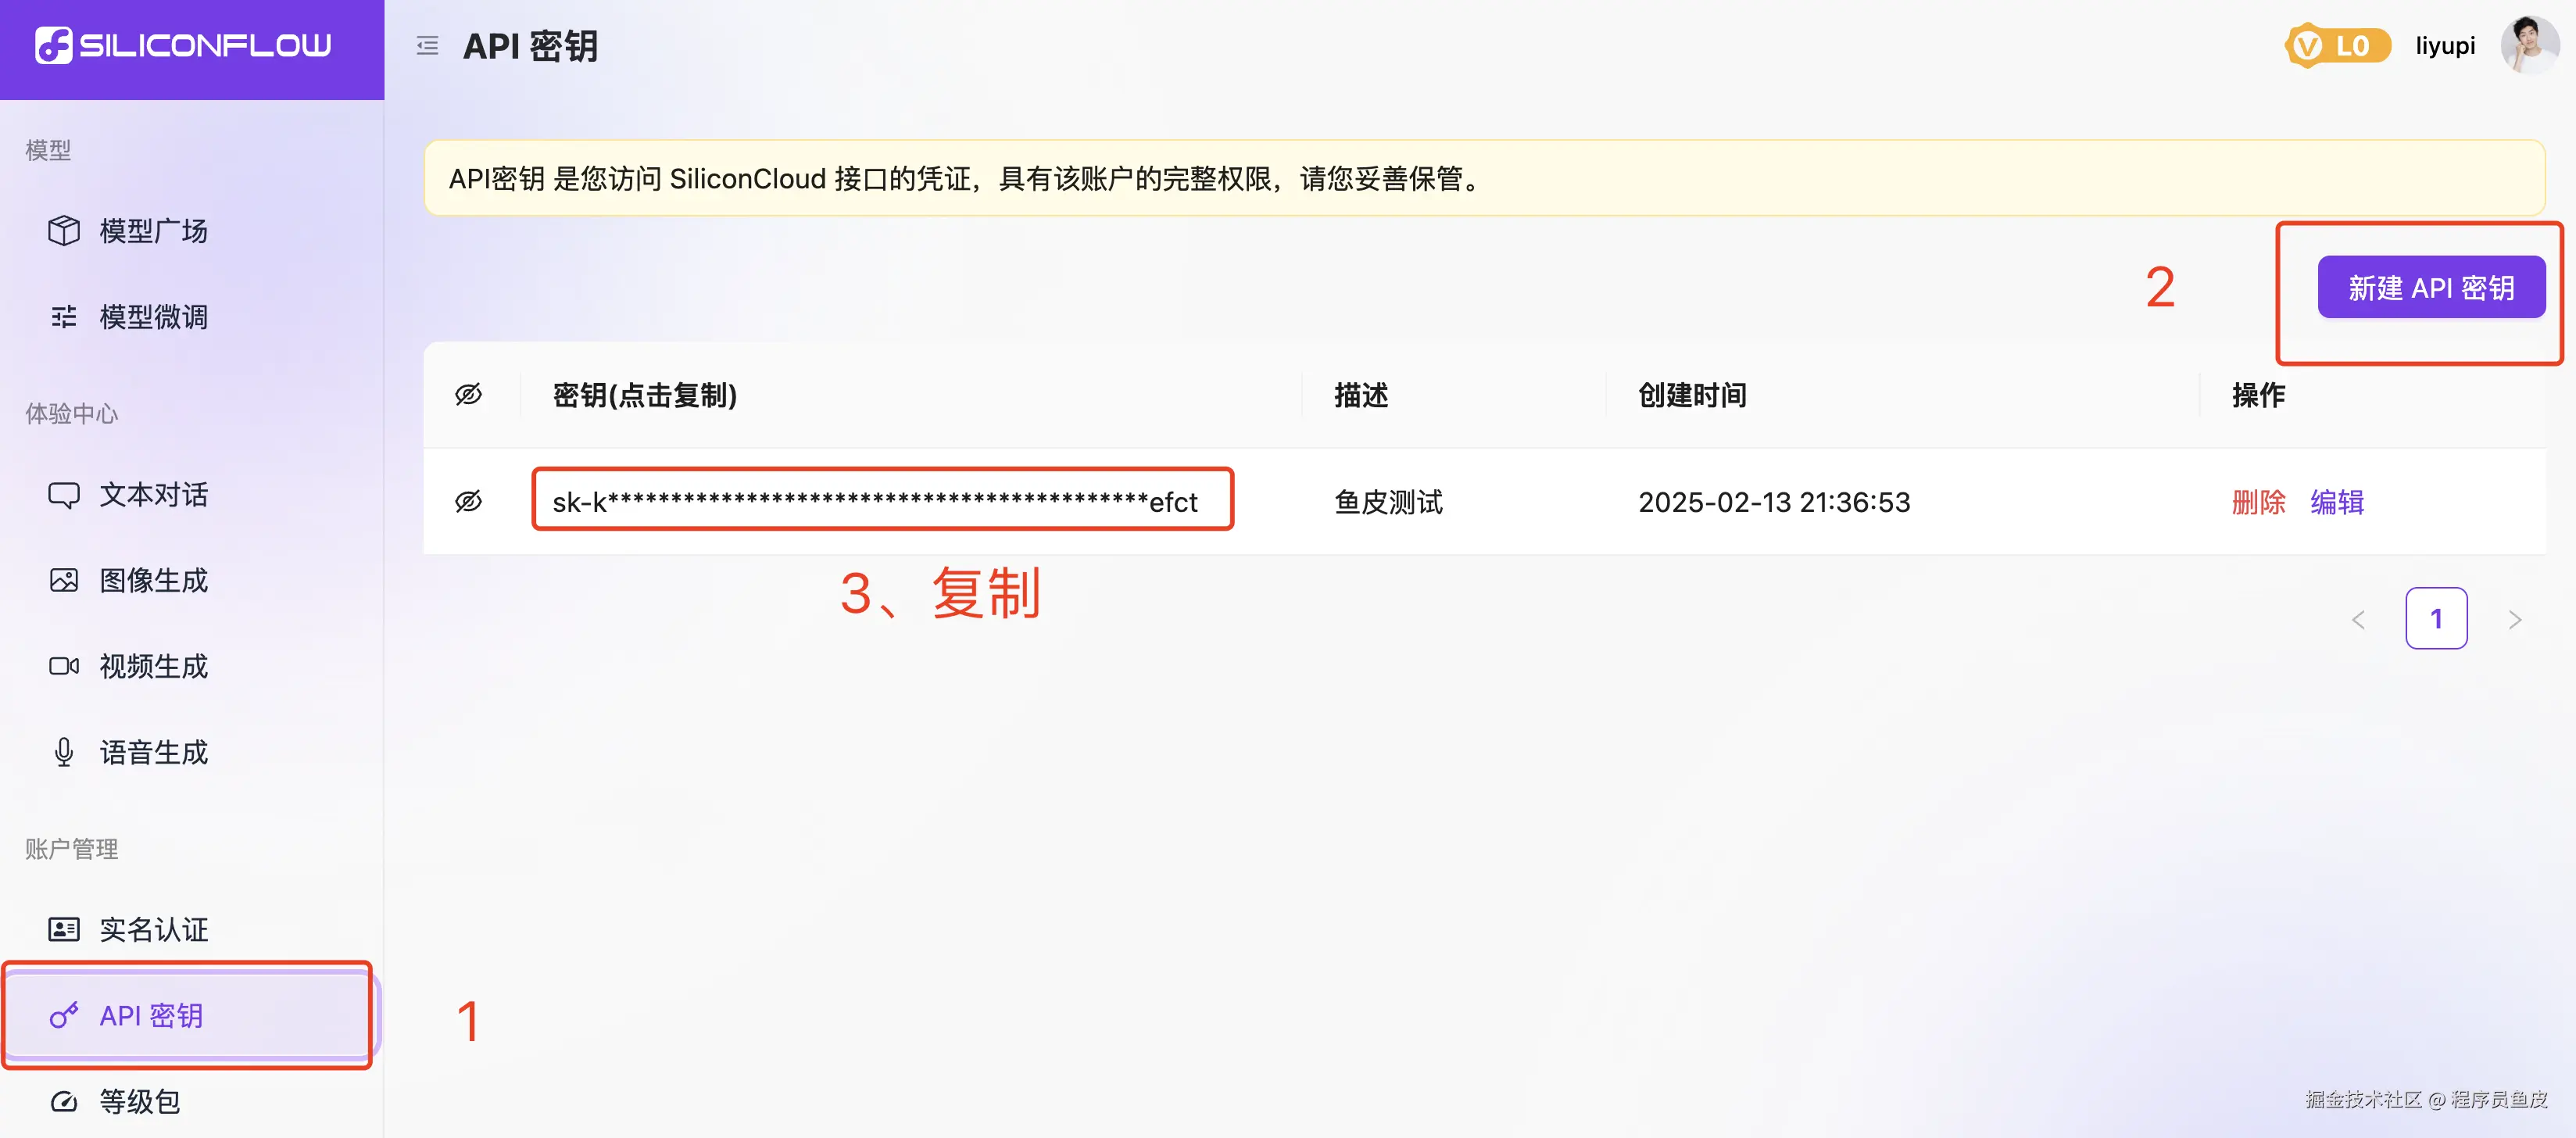Screen dimensions: 2576x1138
Task: Open 模型微调 via sliders icon
Action: pos(64,317)
